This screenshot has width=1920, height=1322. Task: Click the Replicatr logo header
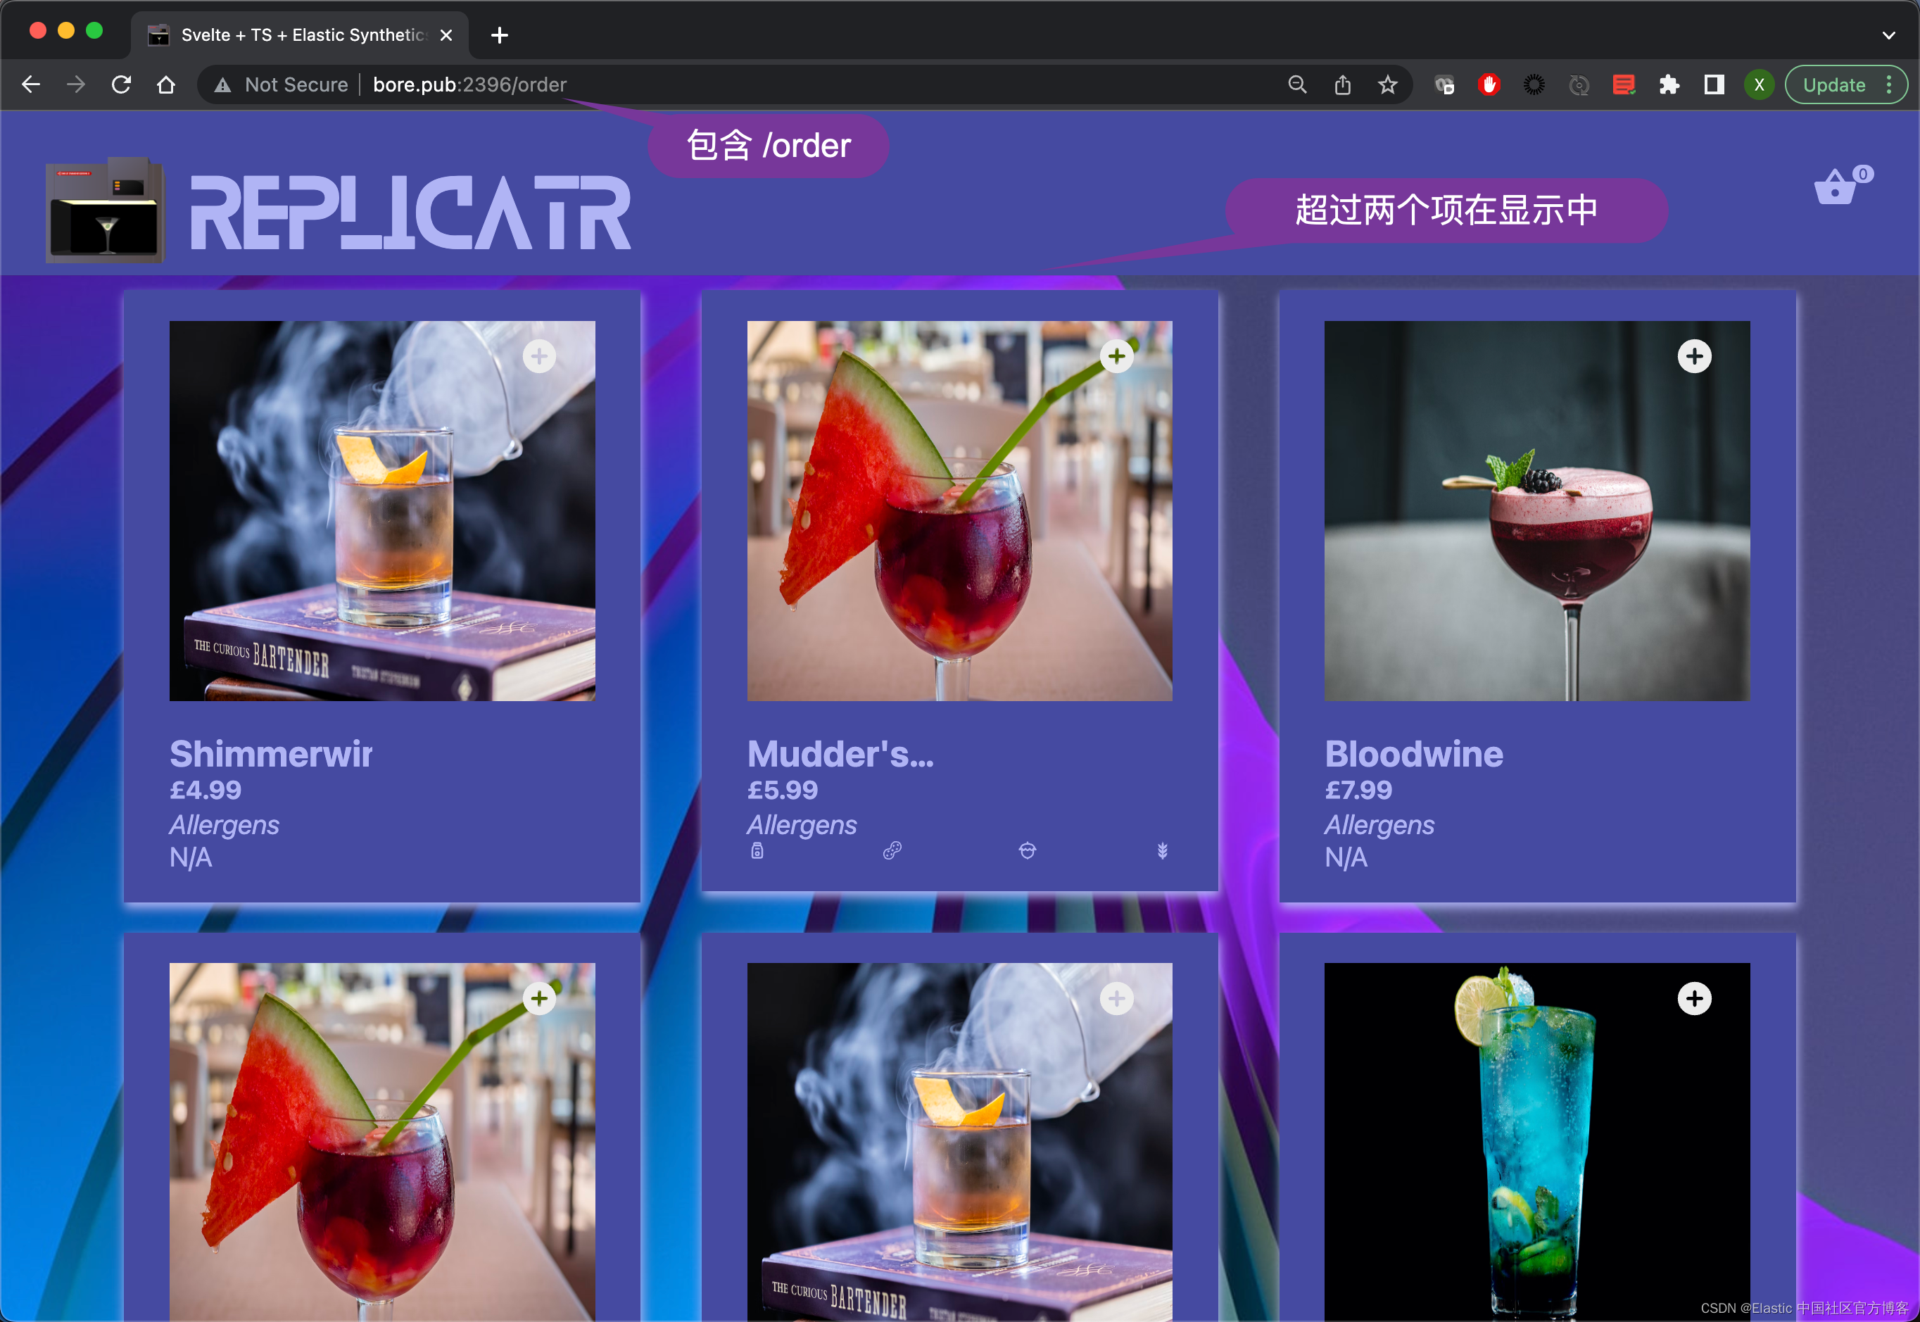click(410, 212)
